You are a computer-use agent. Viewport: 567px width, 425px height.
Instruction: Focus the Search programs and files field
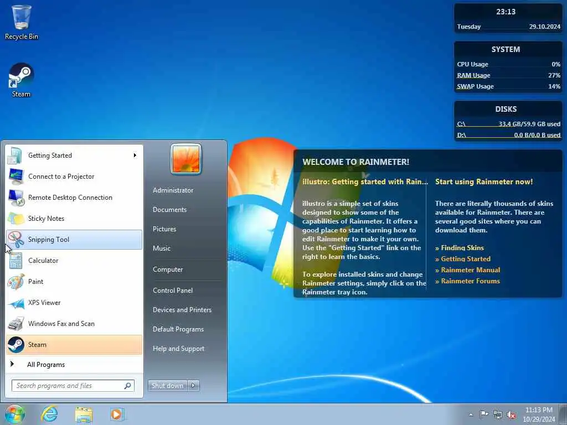pyautogui.click(x=73, y=386)
